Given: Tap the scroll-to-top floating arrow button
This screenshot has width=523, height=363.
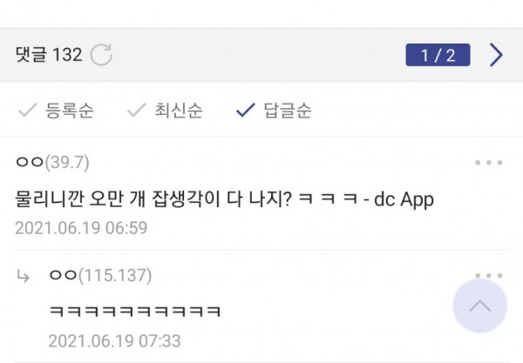Looking at the screenshot, I should [480, 306].
